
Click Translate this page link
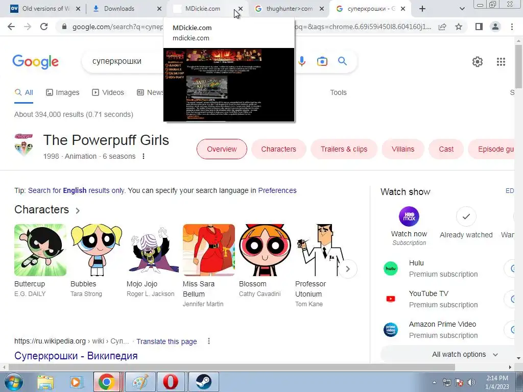(x=167, y=341)
